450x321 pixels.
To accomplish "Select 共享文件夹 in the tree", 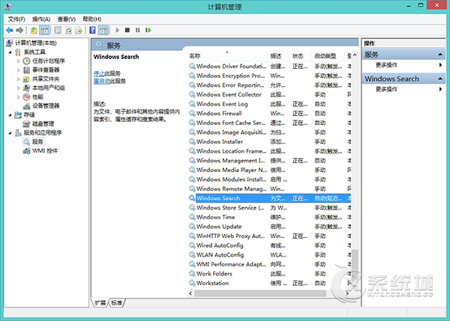I will [46, 79].
